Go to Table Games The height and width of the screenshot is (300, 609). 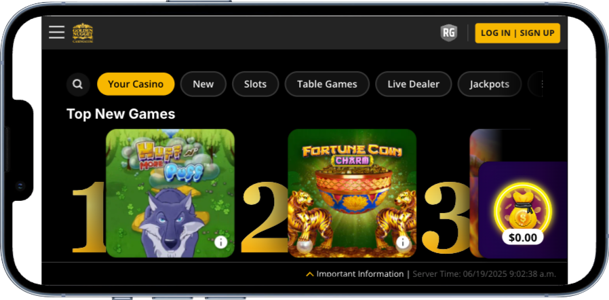click(x=327, y=84)
